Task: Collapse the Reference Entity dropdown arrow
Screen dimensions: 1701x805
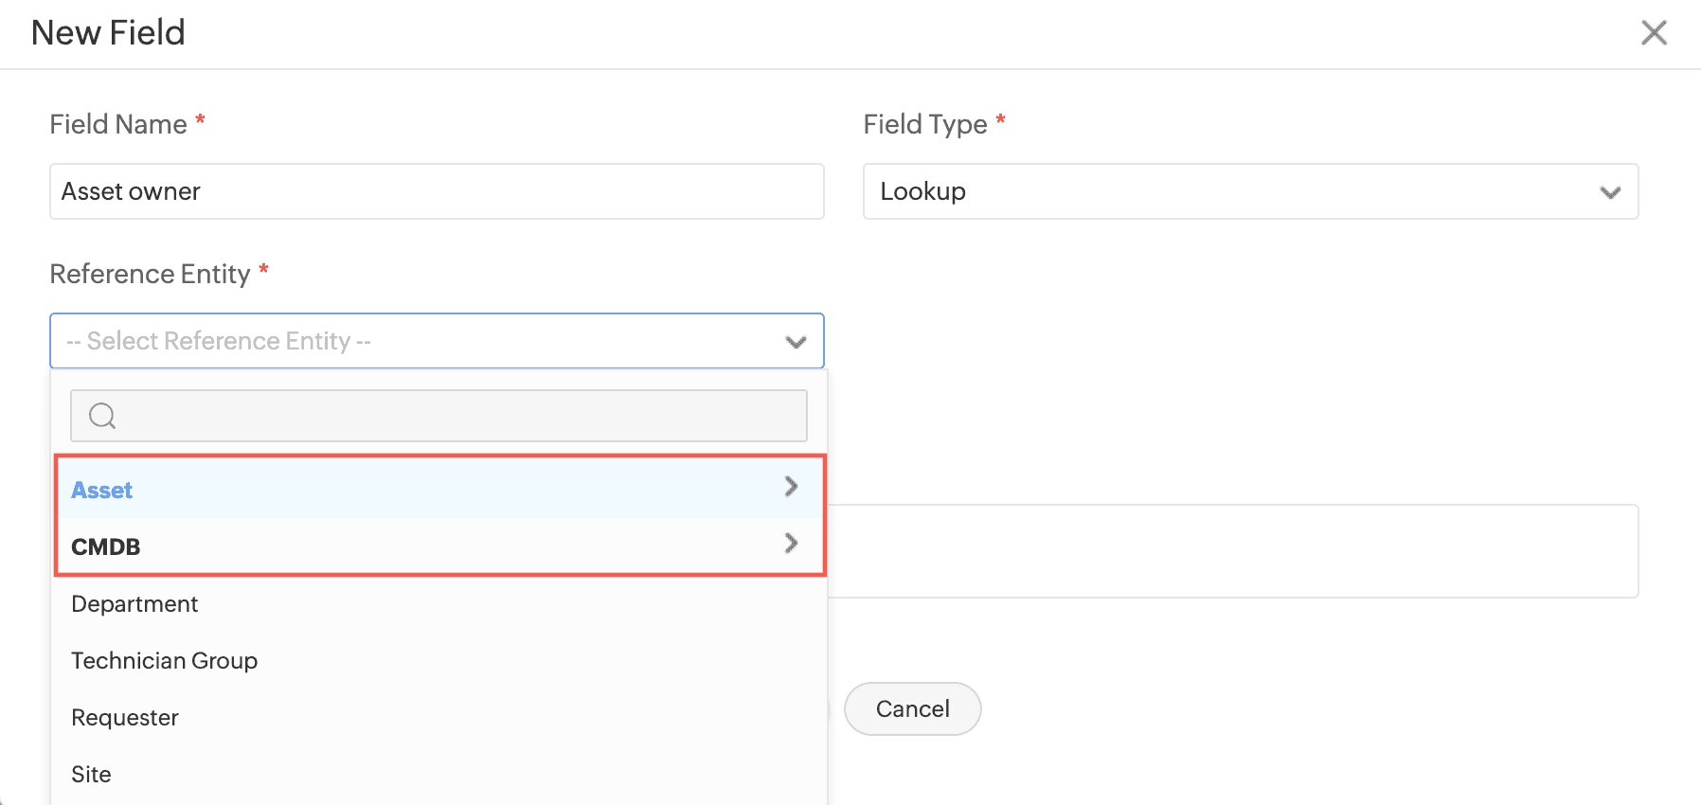Action: (796, 342)
